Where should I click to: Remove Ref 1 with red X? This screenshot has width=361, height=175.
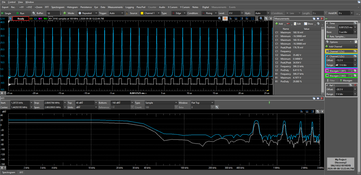(356, 85)
